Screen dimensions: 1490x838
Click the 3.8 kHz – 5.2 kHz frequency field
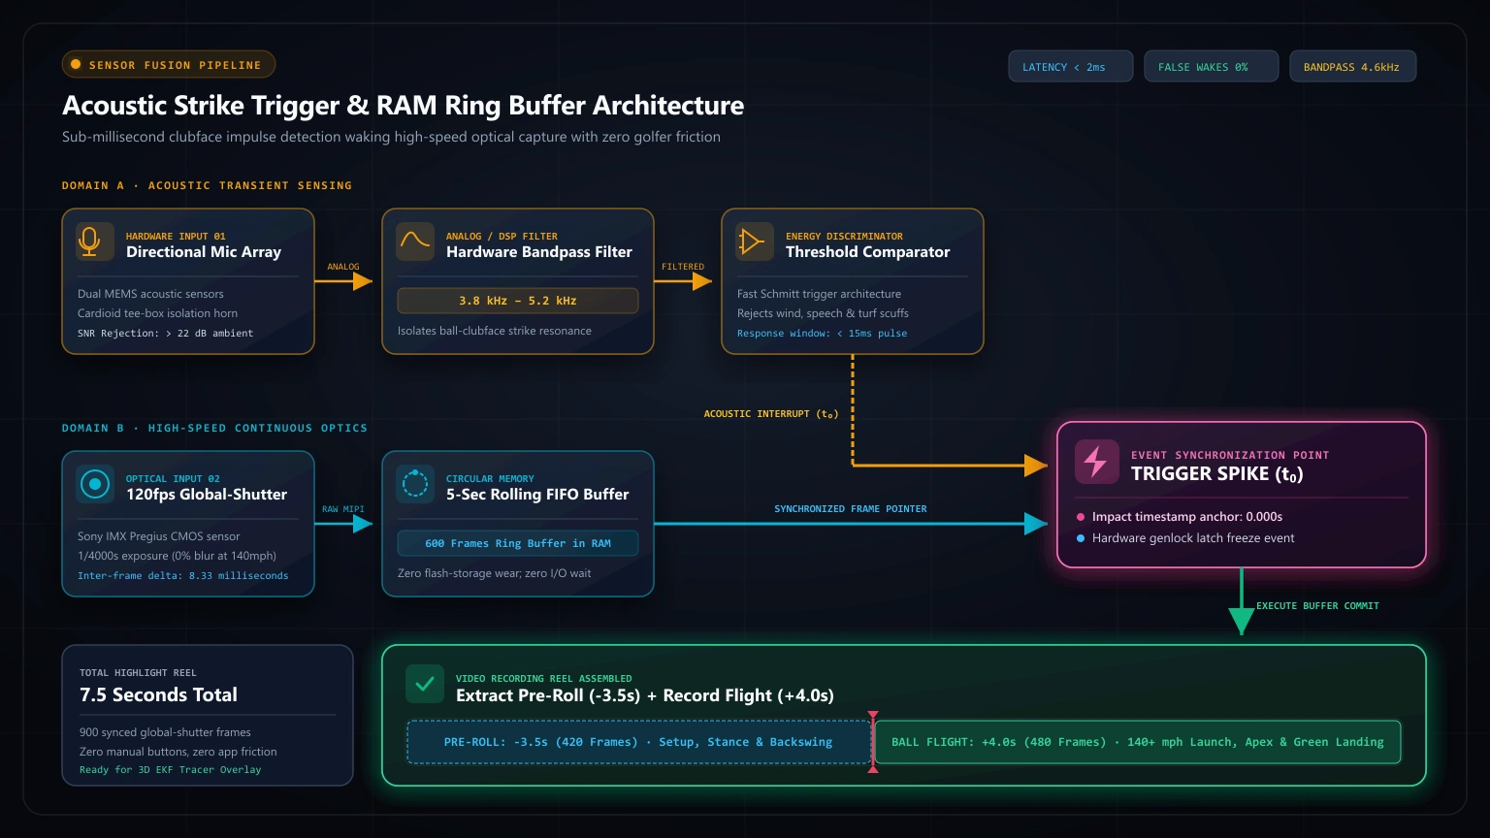pyautogui.click(x=518, y=301)
